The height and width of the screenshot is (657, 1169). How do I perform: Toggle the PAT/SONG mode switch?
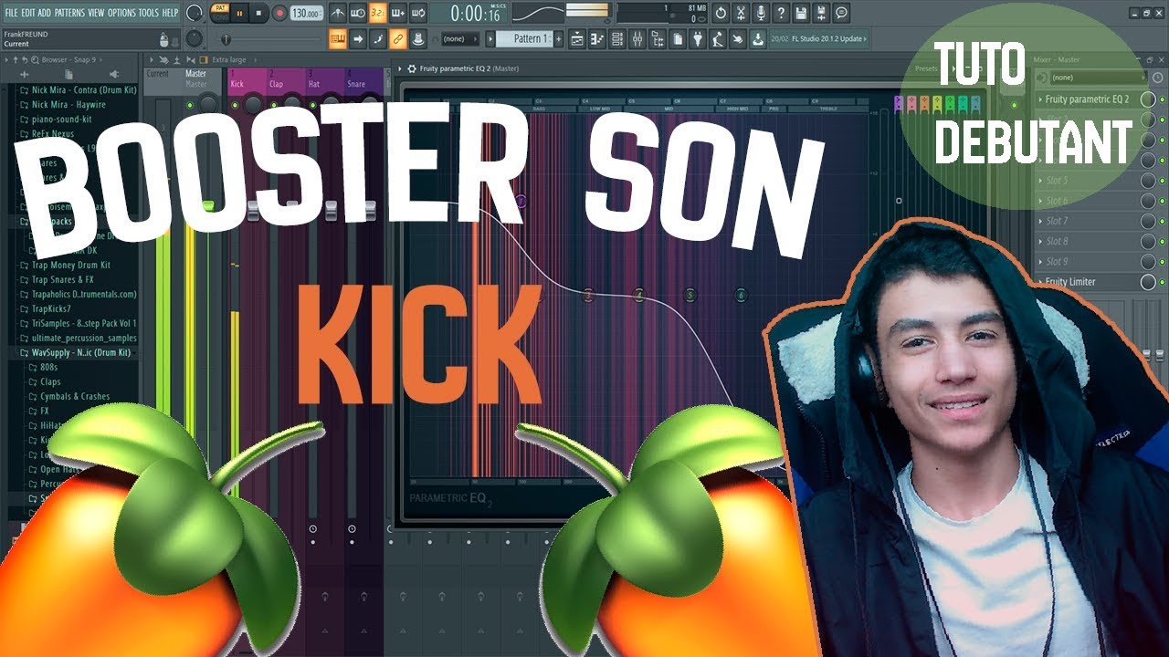click(220, 13)
